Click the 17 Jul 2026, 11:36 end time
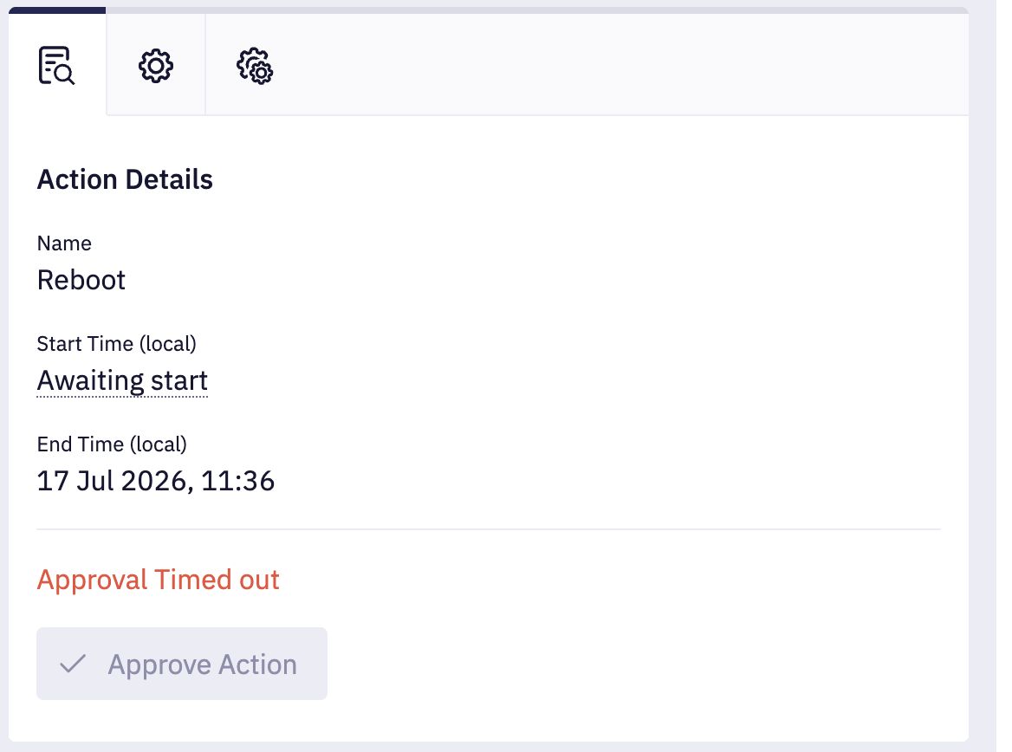Viewport: 1012px width, 752px height. (x=156, y=481)
